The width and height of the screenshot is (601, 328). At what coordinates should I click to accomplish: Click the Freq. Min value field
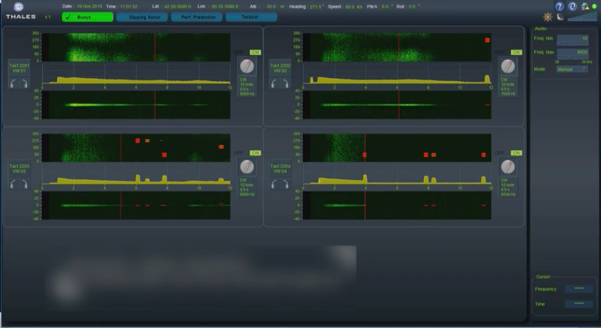point(572,38)
